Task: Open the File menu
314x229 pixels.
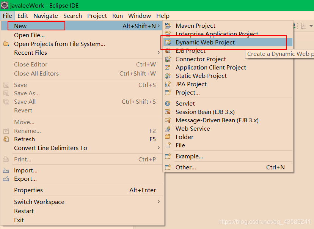Action: (x=8, y=16)
